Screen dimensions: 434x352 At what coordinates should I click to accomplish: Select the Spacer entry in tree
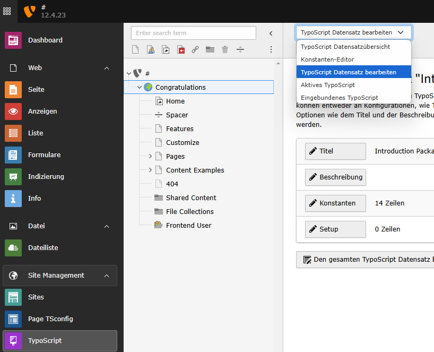pyautogui.click(x=177, y=115)
